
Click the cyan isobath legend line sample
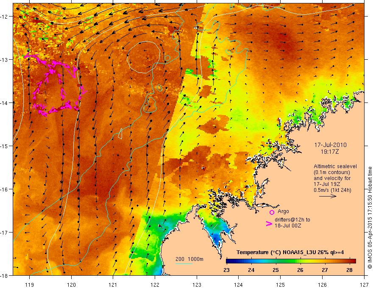(184, 263)
